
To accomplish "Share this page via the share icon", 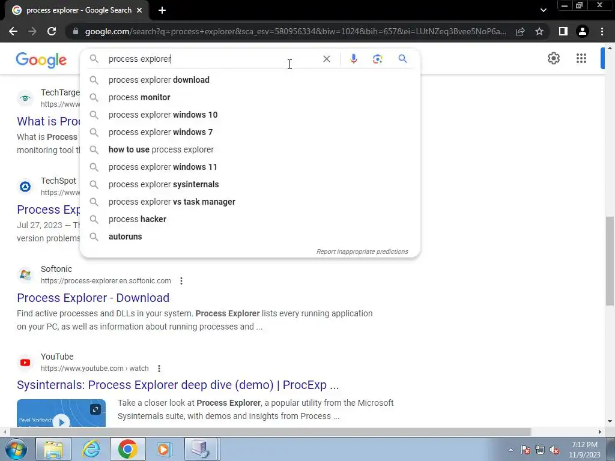I will (520, 31).
